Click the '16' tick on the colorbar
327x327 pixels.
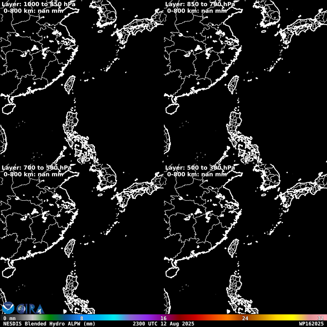tap(163, 318)
